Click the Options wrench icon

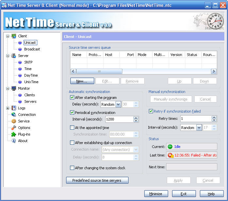pyautogui.click(x=14, y=128)
